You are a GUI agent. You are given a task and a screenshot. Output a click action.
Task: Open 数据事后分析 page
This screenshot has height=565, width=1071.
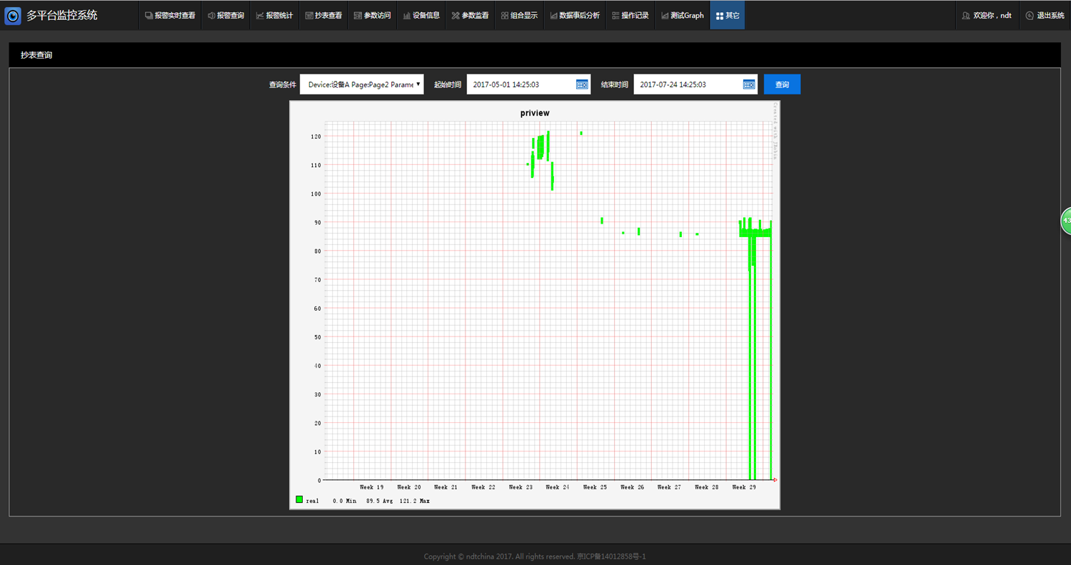[x=575, y=15]
